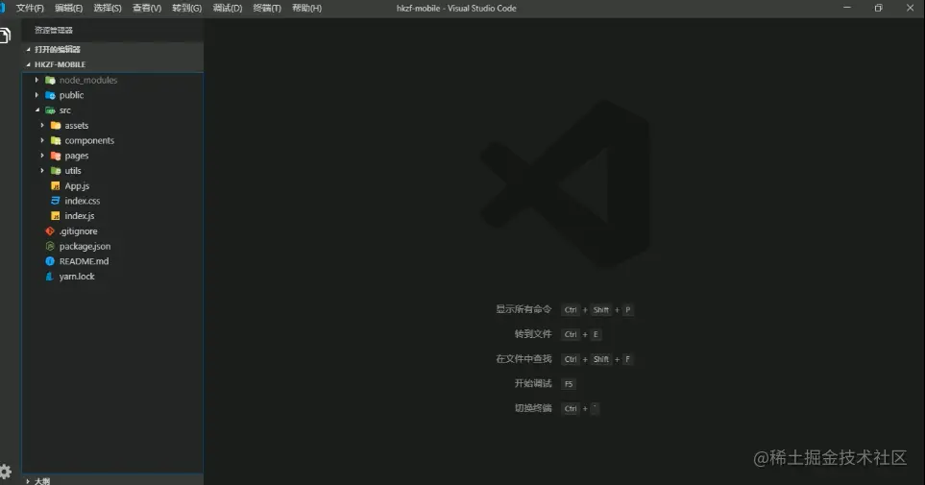Click the .gitignore git icon
925x485 pixels.
50,231
